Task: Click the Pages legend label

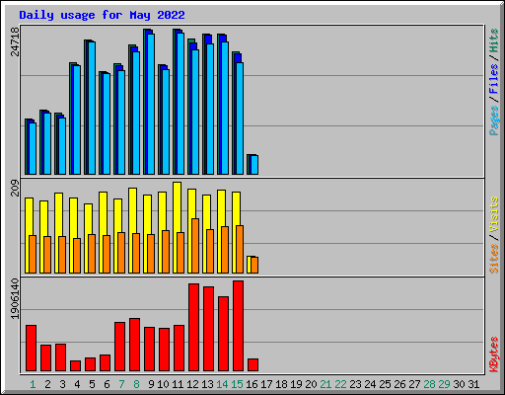Action: pos(493,120)
